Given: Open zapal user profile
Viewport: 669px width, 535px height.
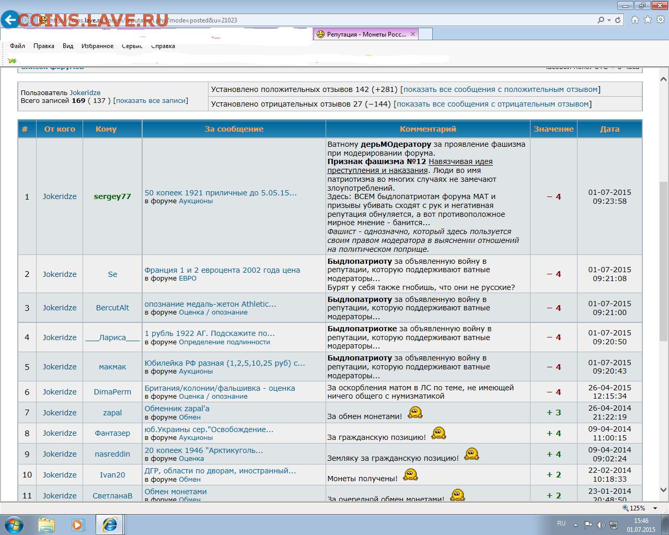Looking at the screenshot, I should [x=112, y=413].
